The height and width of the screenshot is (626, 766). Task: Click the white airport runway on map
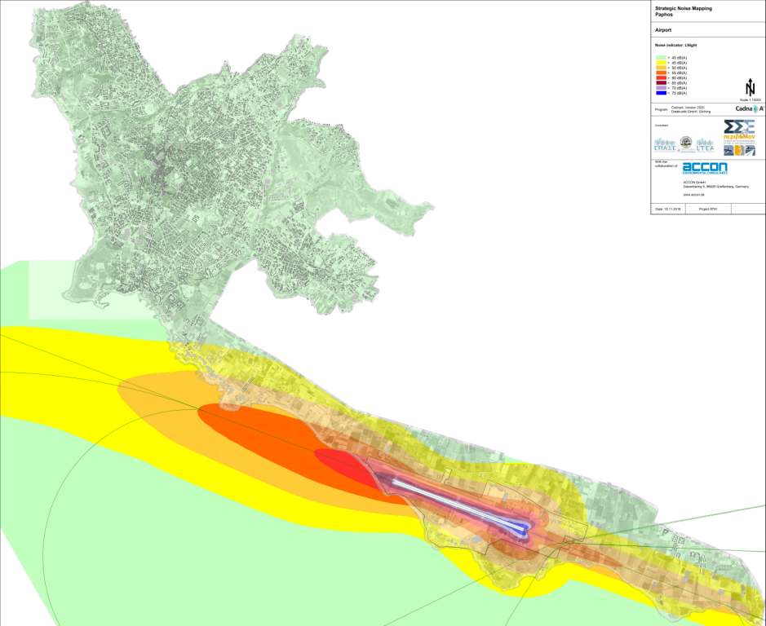click(x=457, y=500)
